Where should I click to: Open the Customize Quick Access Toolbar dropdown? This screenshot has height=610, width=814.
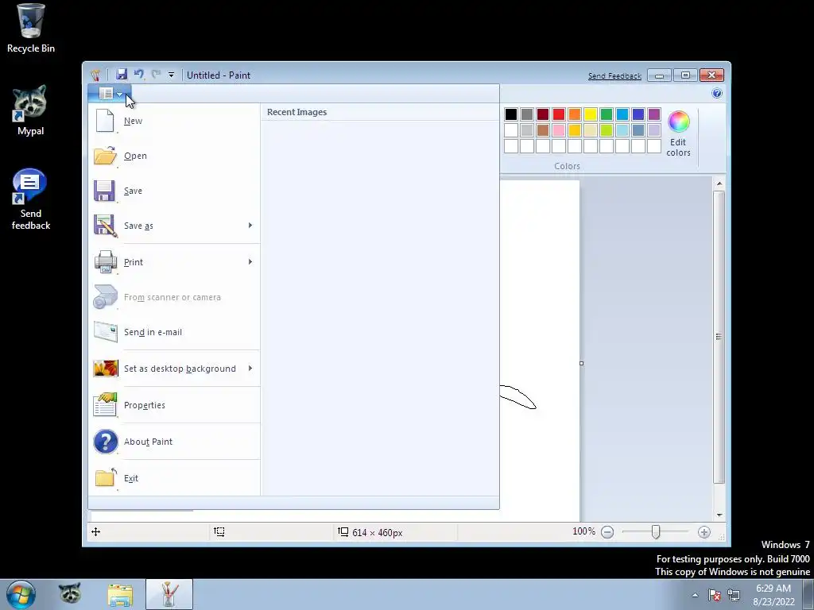click(172, 75)
